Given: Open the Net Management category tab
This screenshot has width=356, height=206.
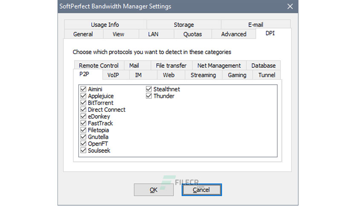Looking at the screenshot, I should pyautogui.click(x=219, y=66).
